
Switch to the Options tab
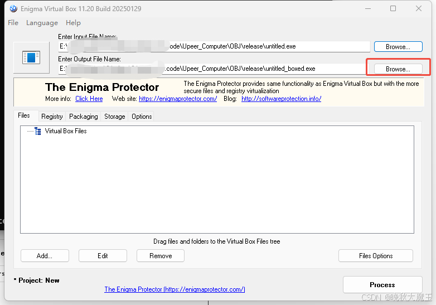tap(142, 117)
